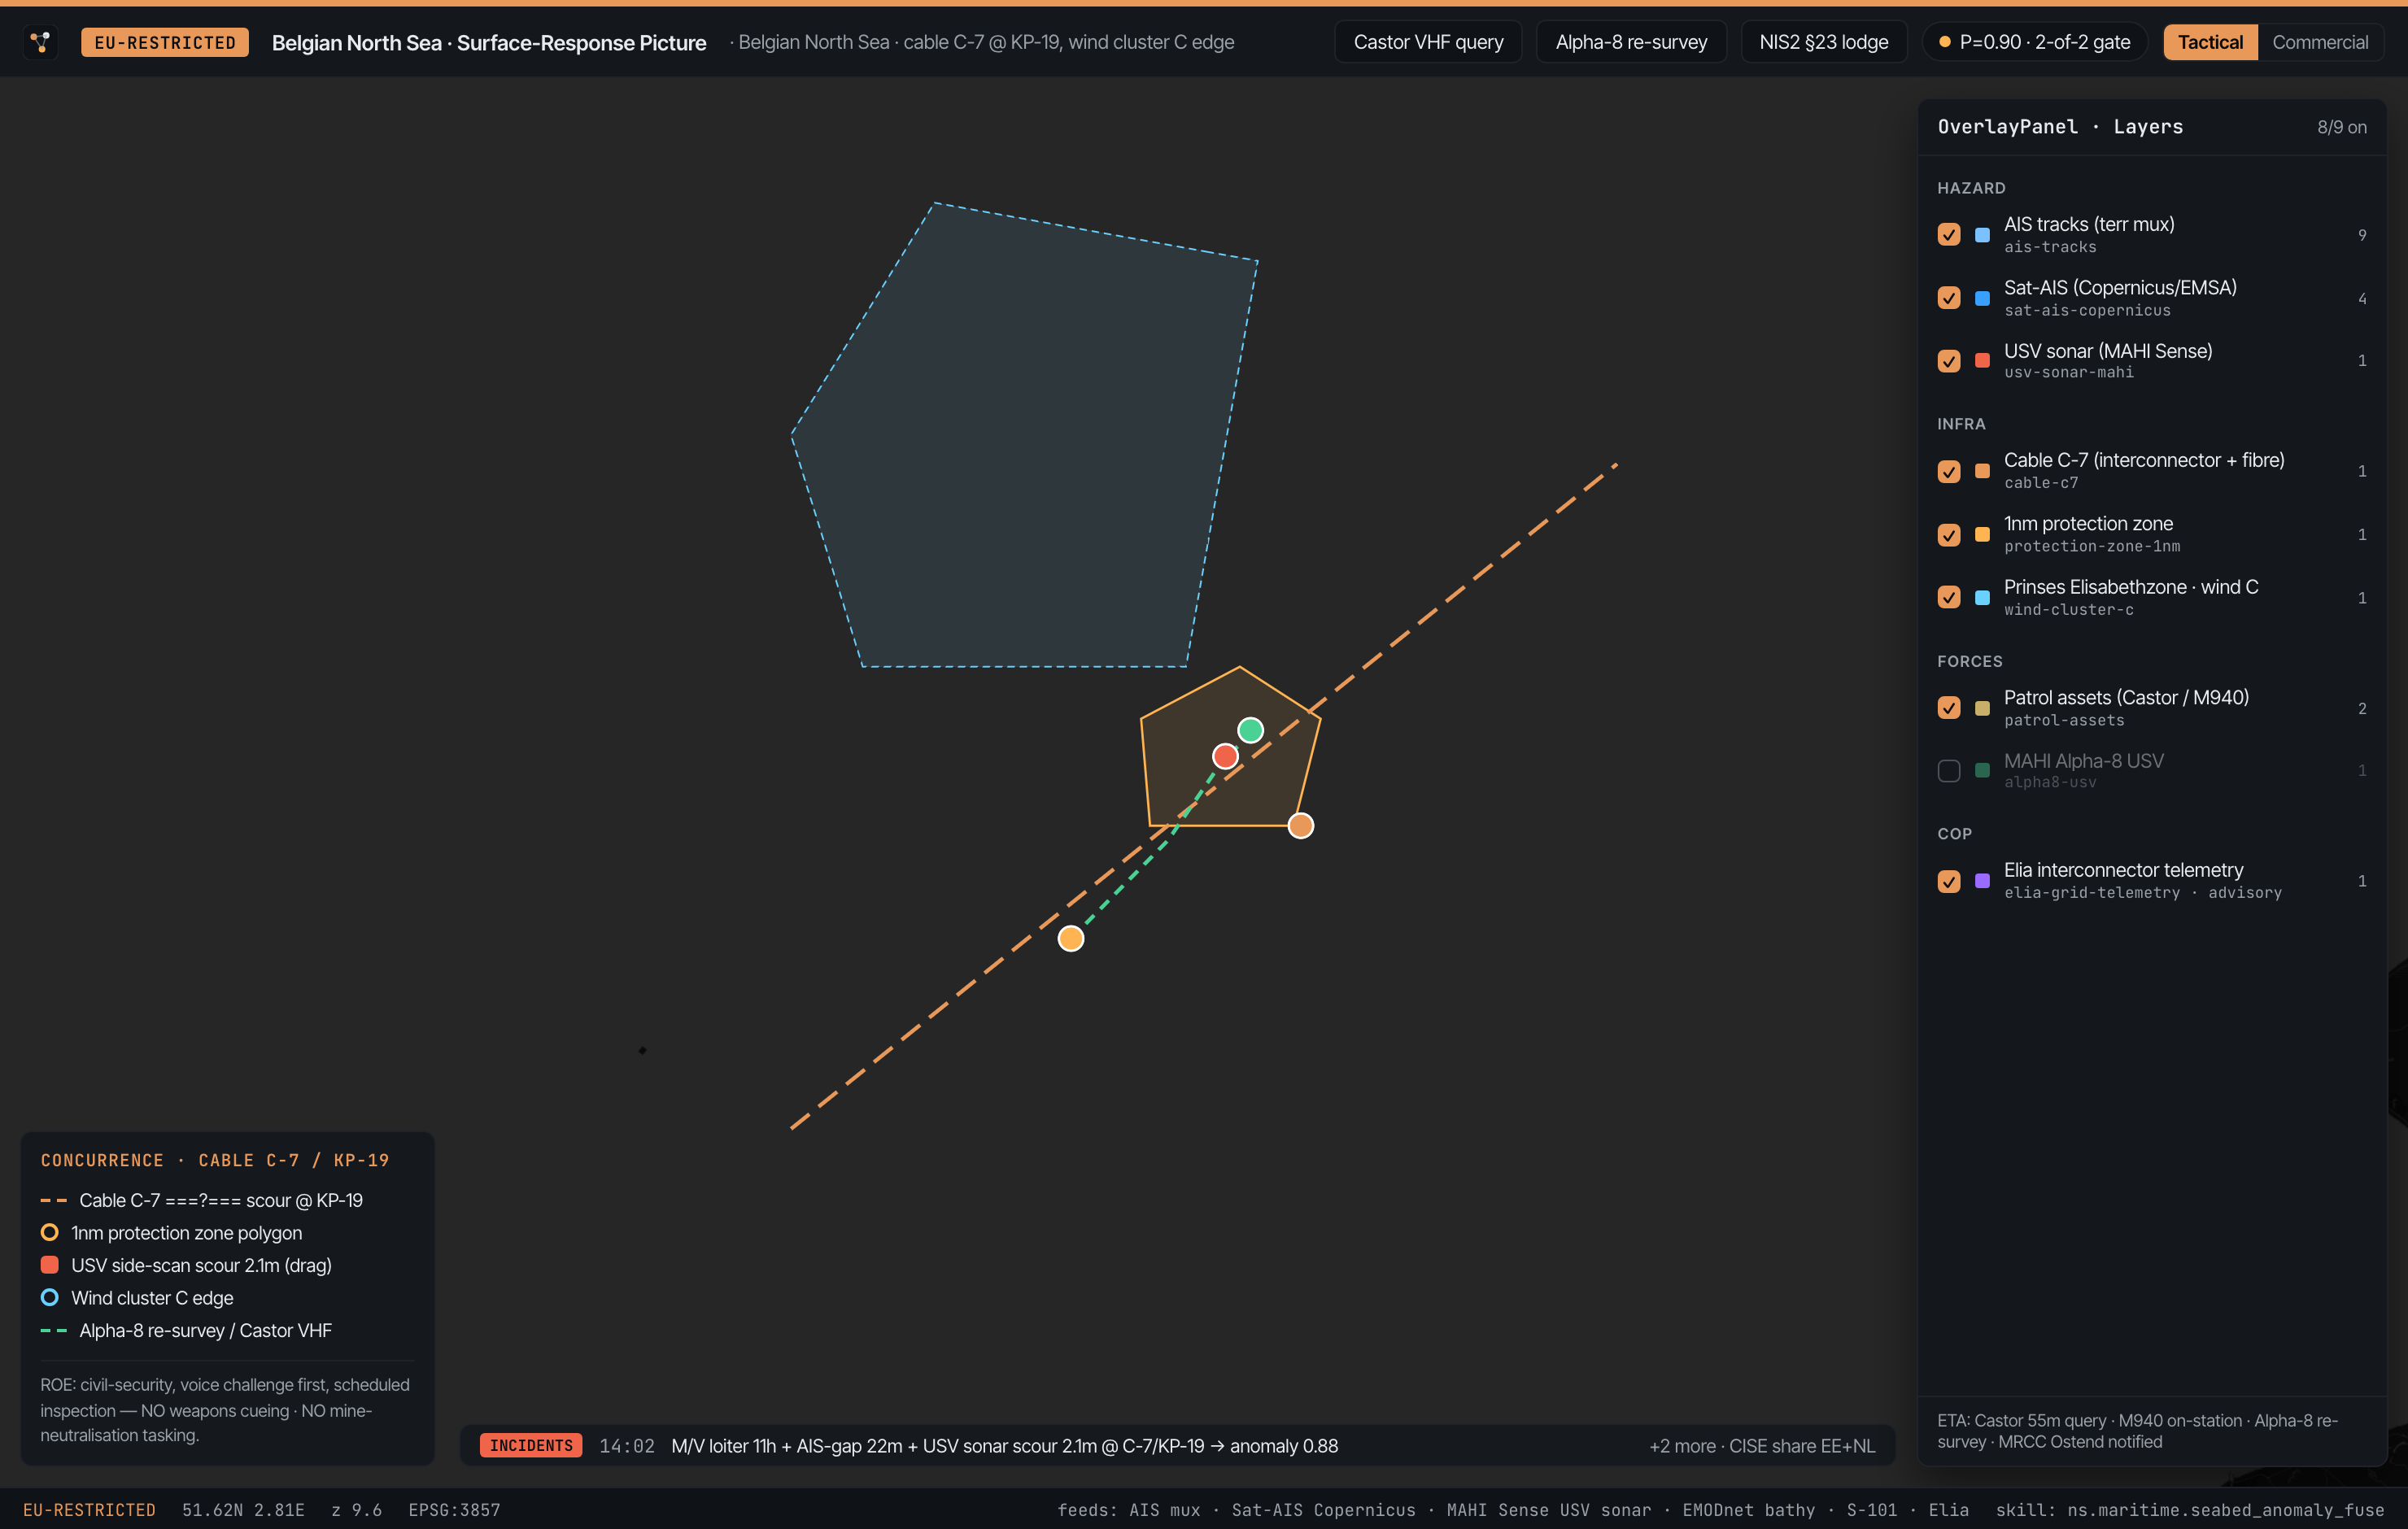The height and width of the screenshot is (1529, 2408).
Task: Click the M/V loiter anomaly 0.88 incident text
Action: tap(1004, 1446)
